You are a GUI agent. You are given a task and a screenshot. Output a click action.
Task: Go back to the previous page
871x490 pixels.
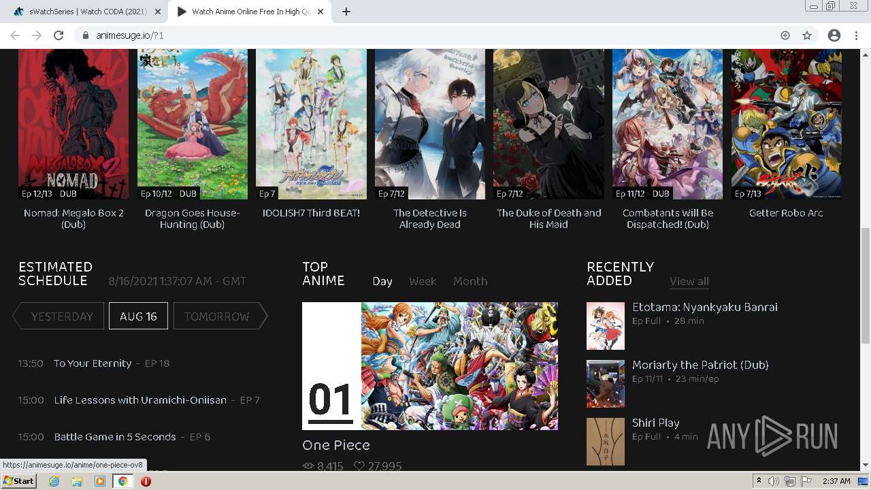click(15, 35)
